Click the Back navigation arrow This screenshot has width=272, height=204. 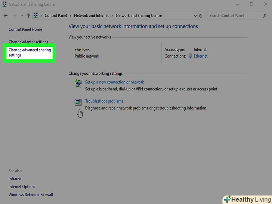(x=5, y=16)
